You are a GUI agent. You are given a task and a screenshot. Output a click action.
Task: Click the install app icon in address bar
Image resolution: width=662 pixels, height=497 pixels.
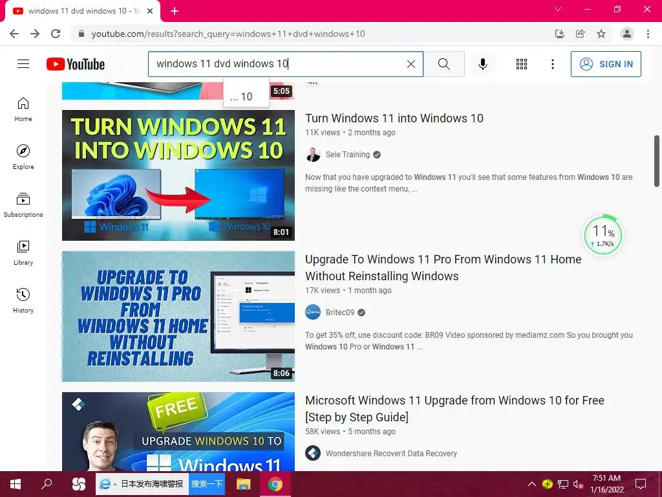pos(559,34)
